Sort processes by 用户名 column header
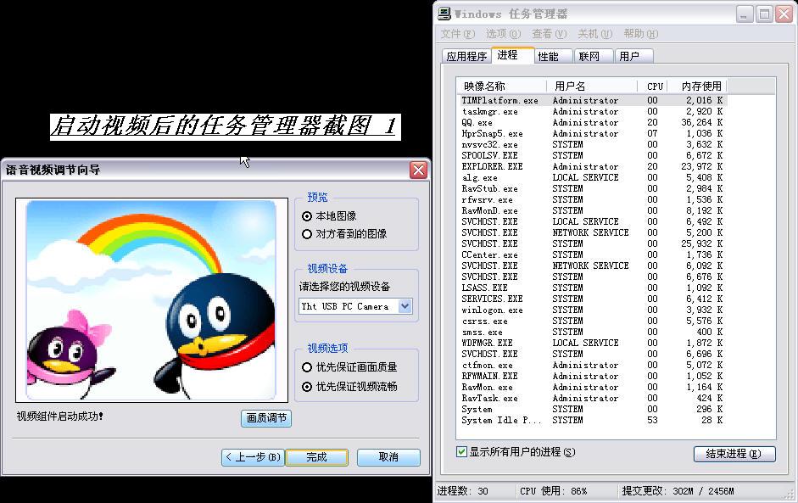This screenshot has width=798, height=503. [x=593, y=86]
